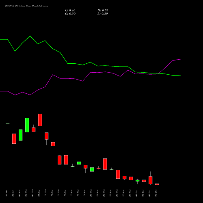The image size is (203, 203).
Task: Select the 17 Nov date label
Action: click(71, 193)
